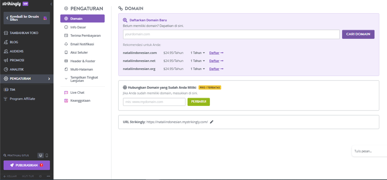Select the Domain settings tab
Screen dimensions: 387x180
click(82, 19)
